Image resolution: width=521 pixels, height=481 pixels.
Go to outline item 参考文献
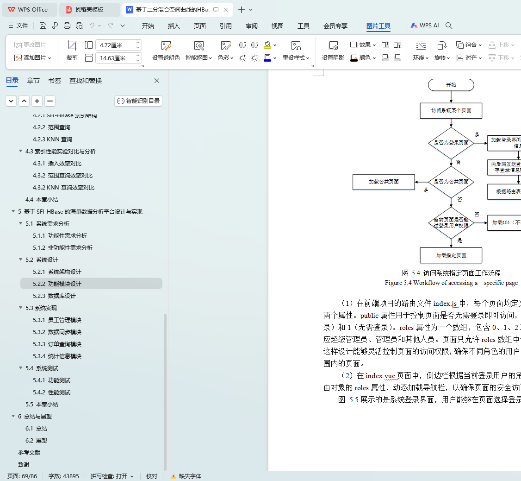(29, 452)
